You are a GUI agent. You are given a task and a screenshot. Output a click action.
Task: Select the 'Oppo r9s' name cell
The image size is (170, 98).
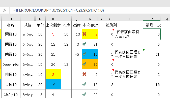point(11,64)
